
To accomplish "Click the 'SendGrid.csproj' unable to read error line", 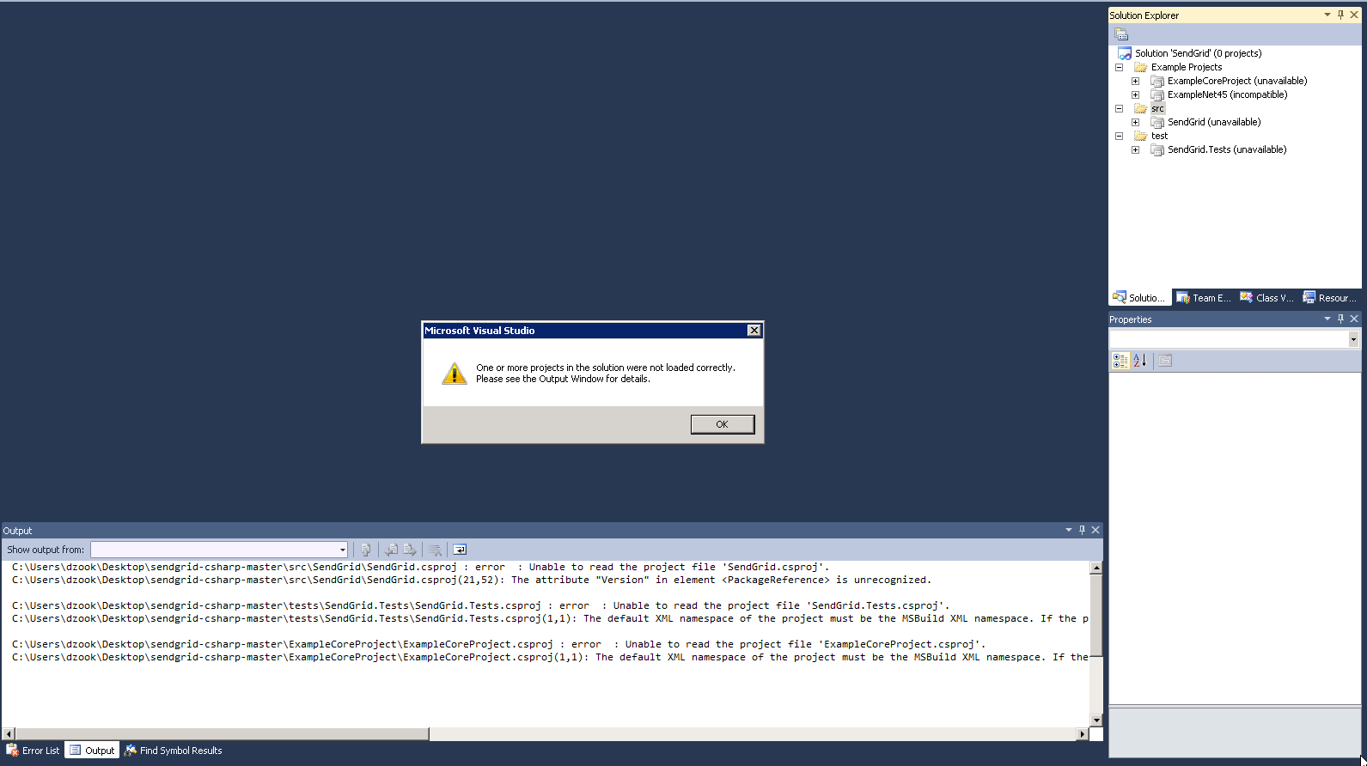I will [421, 567].
